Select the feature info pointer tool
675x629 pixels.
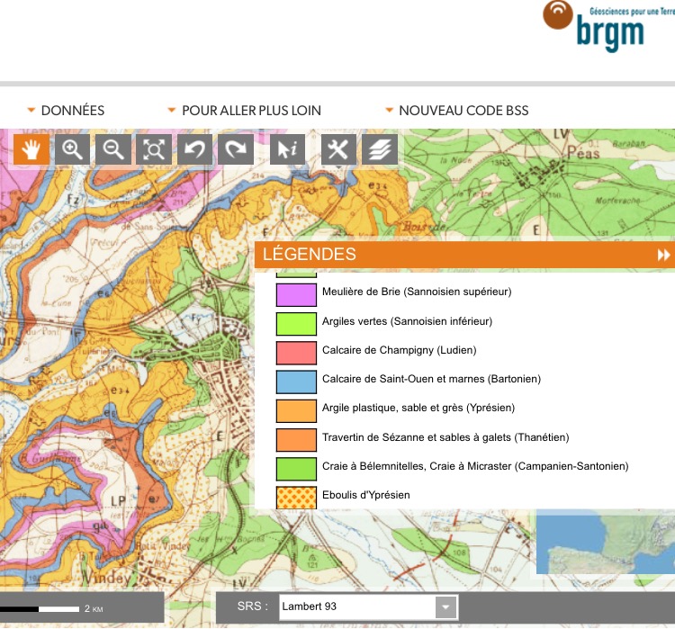pos(288,149)
